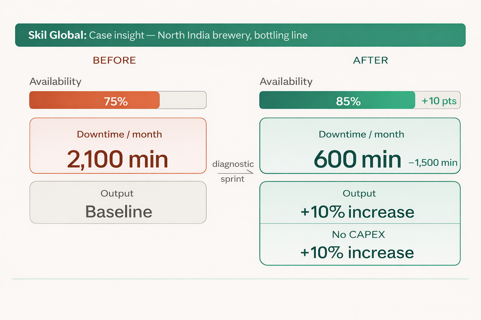Click the red Downtime / month title
This screenshot has width=481, height=320.
119,134
